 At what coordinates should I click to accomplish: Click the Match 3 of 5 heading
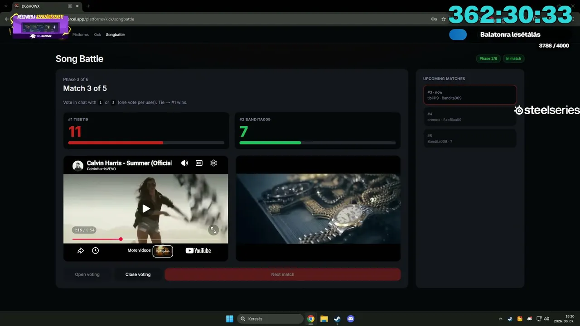(x=85, y=88)
